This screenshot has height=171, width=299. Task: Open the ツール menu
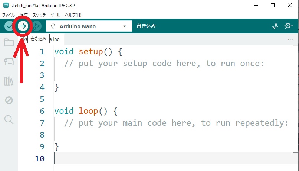(55, 15)
